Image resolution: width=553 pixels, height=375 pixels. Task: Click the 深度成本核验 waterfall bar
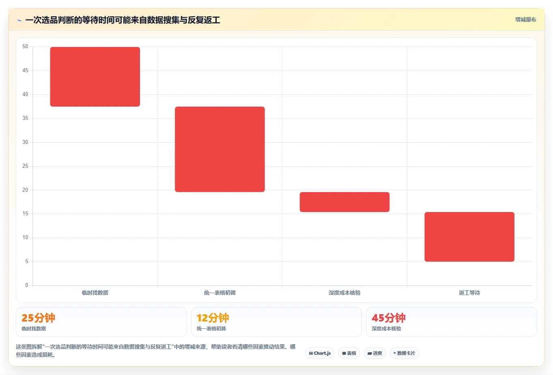point(344,202)
